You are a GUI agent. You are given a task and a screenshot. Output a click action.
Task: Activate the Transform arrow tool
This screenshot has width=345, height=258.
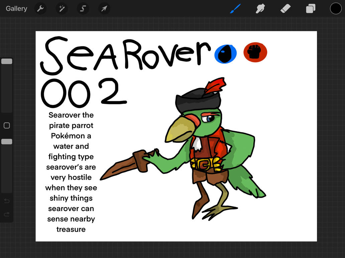[104, 9]
